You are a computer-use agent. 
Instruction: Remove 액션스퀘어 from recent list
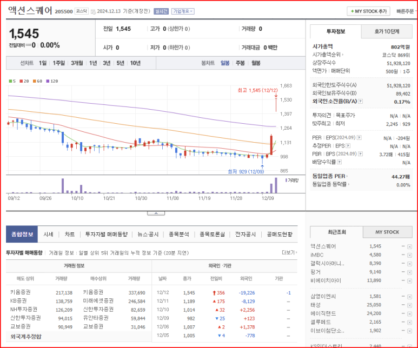point(409,247)
